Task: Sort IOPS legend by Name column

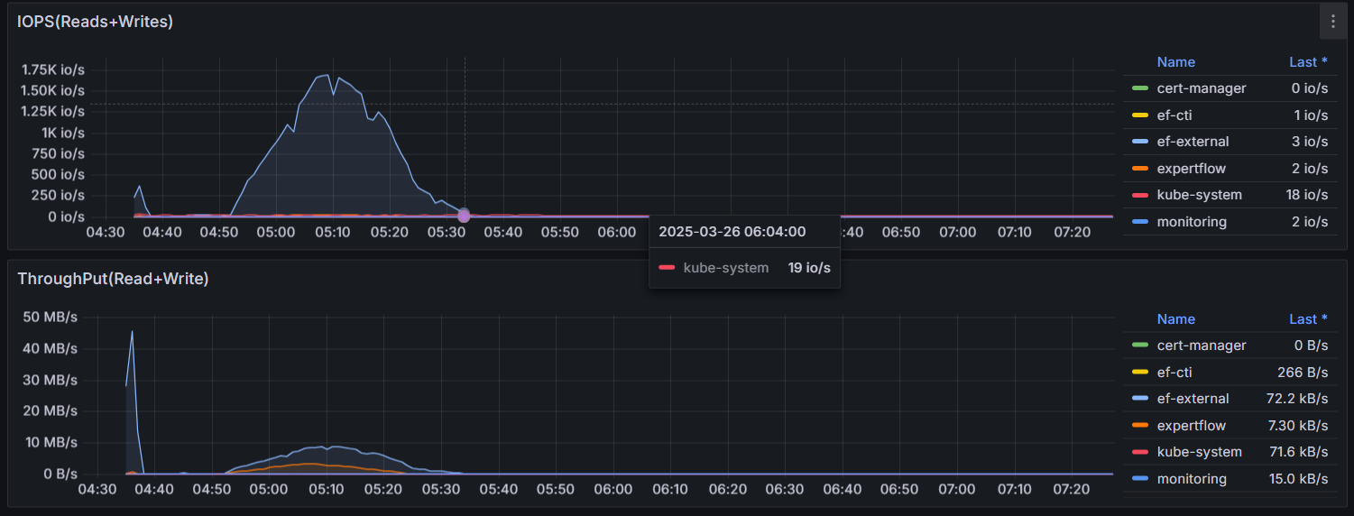Action: [x=1175, y=62]
